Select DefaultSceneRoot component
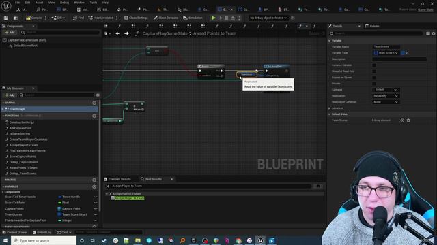This screenshot has height=245, width=437. click(x=25, y=46)
